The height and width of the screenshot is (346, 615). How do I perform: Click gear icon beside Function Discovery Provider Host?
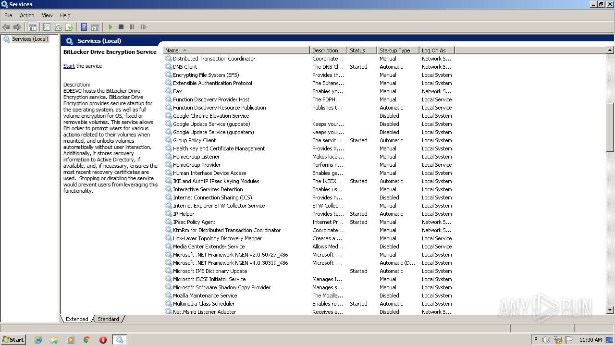click(x=169, y=99)
